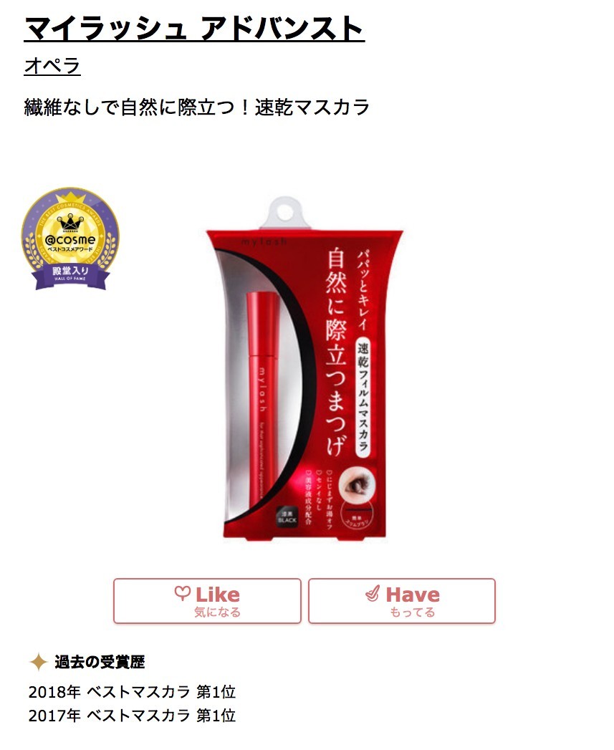614x750 pixels.
Task: Select the 2017年 ベストマスカラ 第1位 entry
Action: pyautogui.click(x=132, y=716)
